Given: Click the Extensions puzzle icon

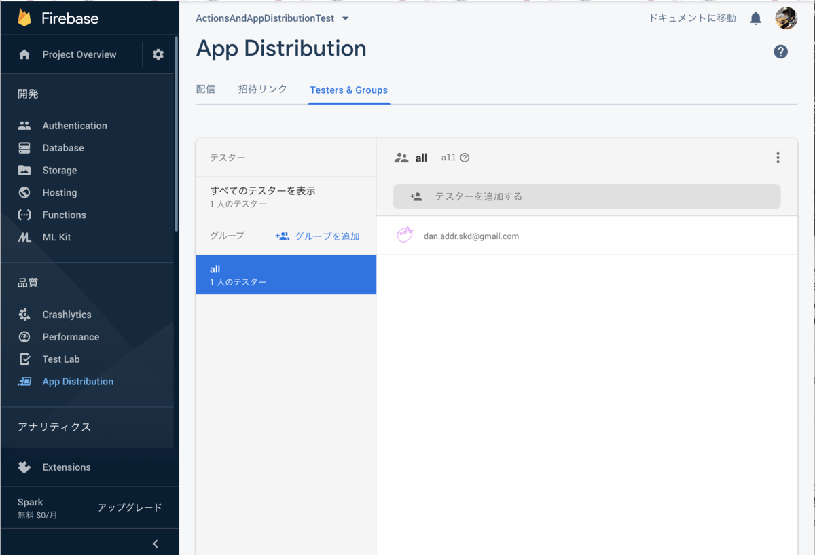Looking at the screenshot, I should pyautogui.click(x=24, y=467).
